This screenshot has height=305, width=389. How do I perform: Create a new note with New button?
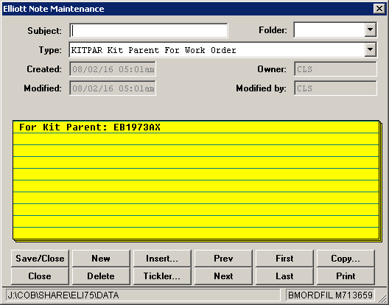pos(101,259)
